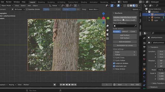Viewport: 165px width, 92px height.
Task: Select solid viewport shading
Action: [x=131, y=6]
